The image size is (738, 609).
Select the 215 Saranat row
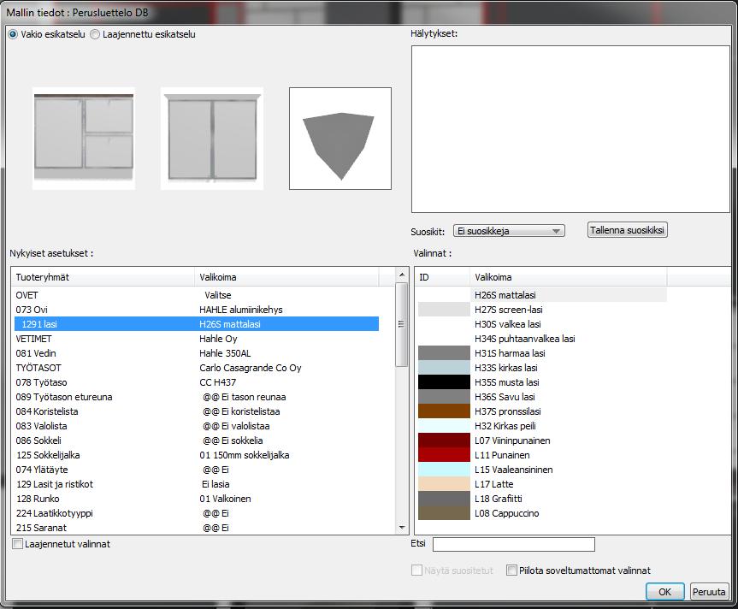point(197,528)
